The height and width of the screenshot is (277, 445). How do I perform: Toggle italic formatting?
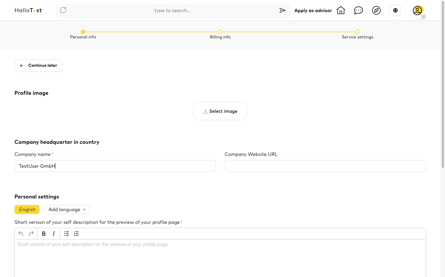point(54,234)
